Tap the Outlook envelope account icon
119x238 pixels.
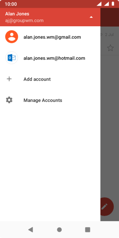(12, 58)
